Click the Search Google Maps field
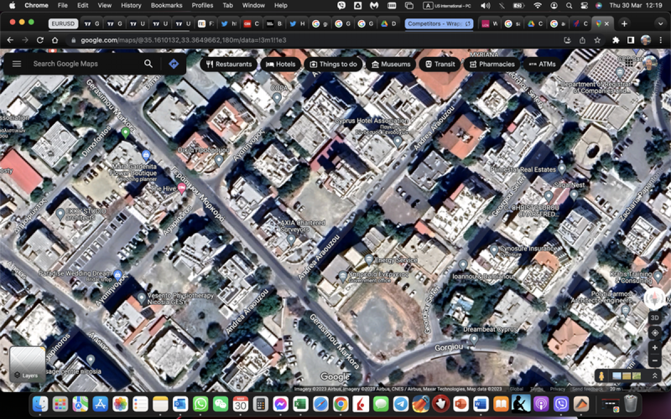 pyautogui.click(x=84, y=64)
